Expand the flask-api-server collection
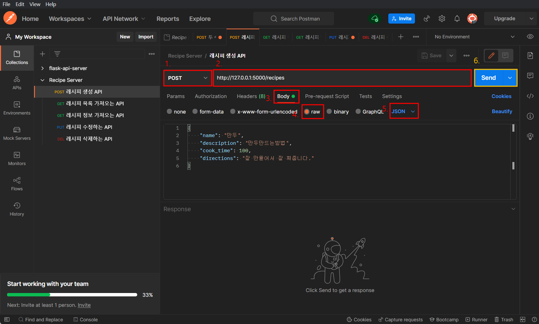 [42, 68]
